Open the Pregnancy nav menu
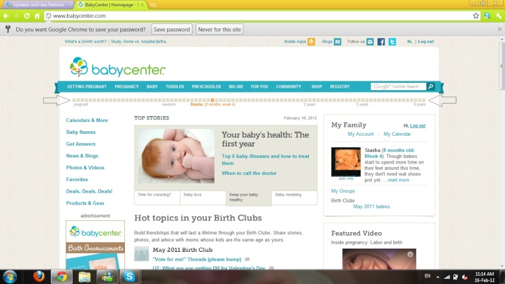 click(127, 86)
